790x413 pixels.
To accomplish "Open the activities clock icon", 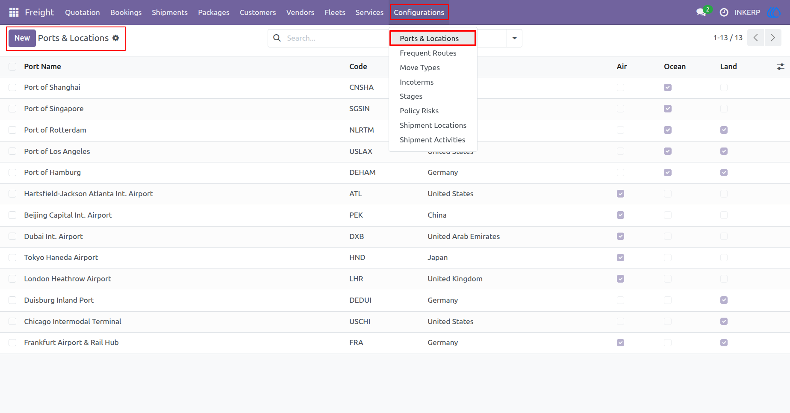I will pyautogui.click(x=724, y=12).
